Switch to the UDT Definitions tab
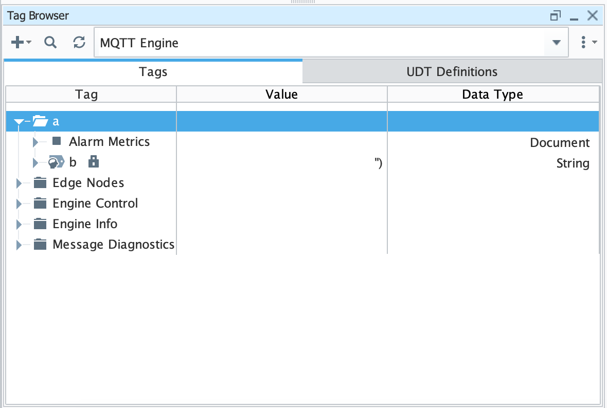This screenshot has height=408, width=607. (452, 71)
